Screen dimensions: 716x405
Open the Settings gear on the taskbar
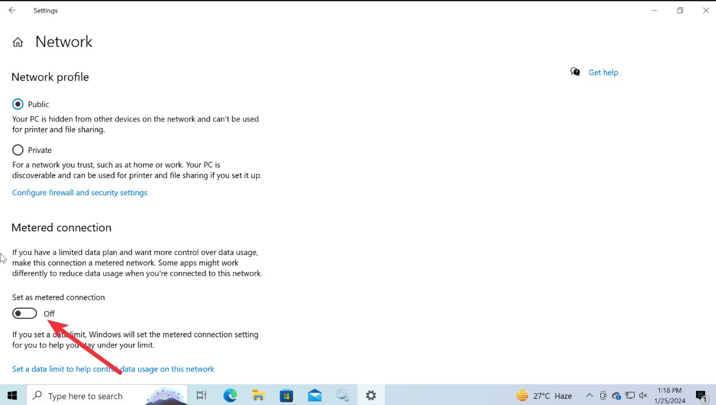[371, 395]
